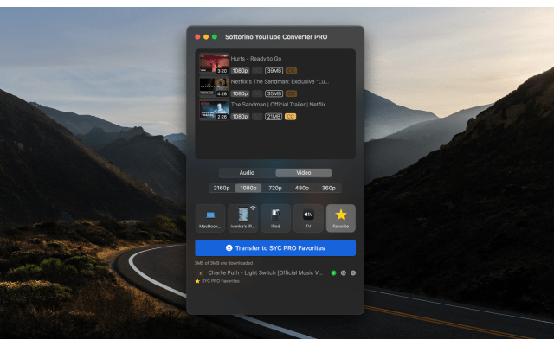
Task: Select 'The Sandman | Official Trailer | Netflix'
Action: [279, 105]
